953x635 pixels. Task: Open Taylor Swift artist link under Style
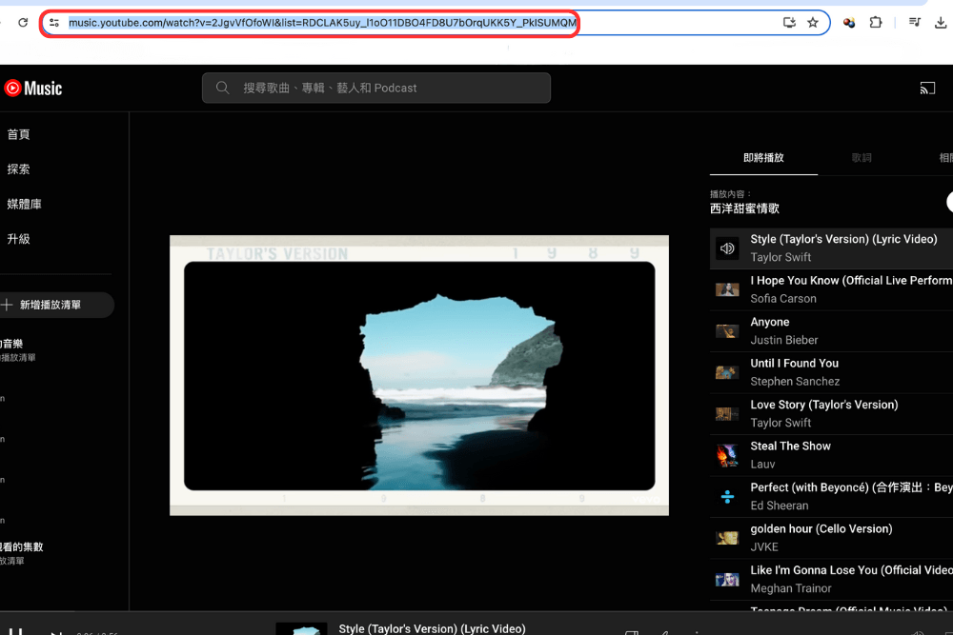tap(781, 257)
